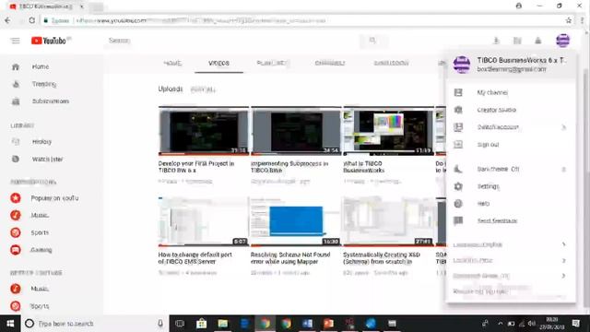Screen dimensions: 590x332
Task: Click Type here to search box
Action: (94, 324)
